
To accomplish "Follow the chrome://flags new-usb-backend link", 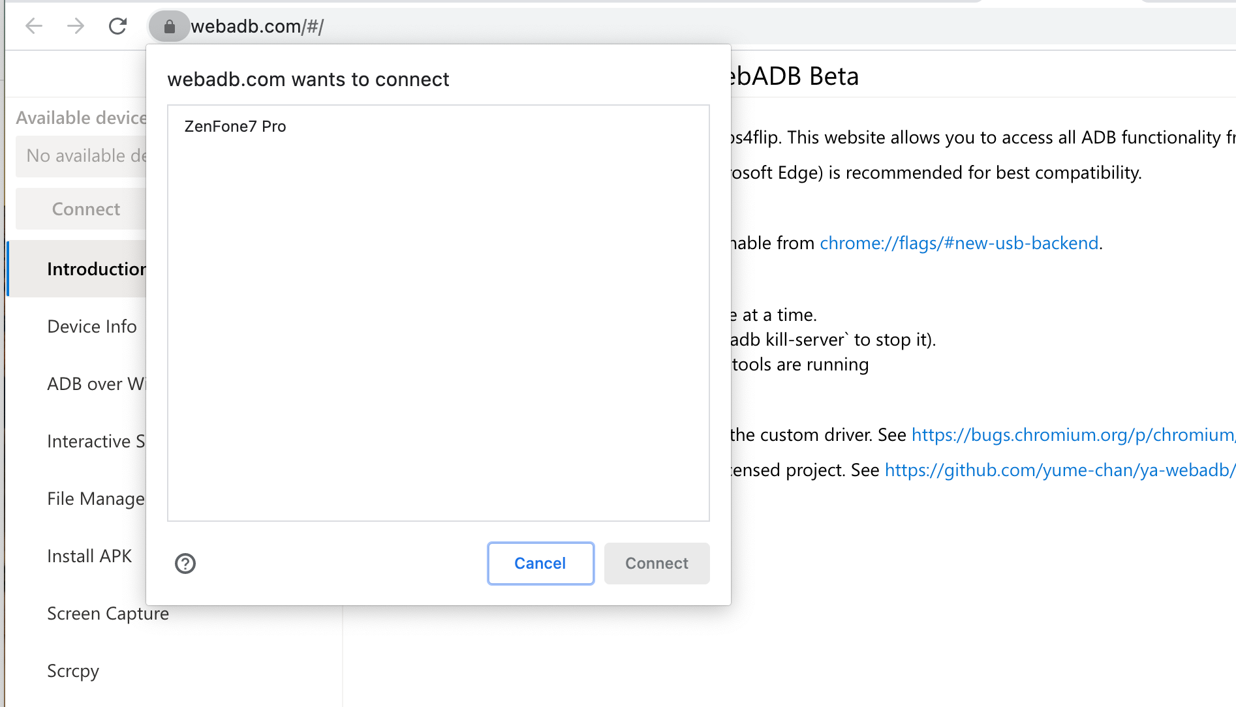I will click(959, 243).
